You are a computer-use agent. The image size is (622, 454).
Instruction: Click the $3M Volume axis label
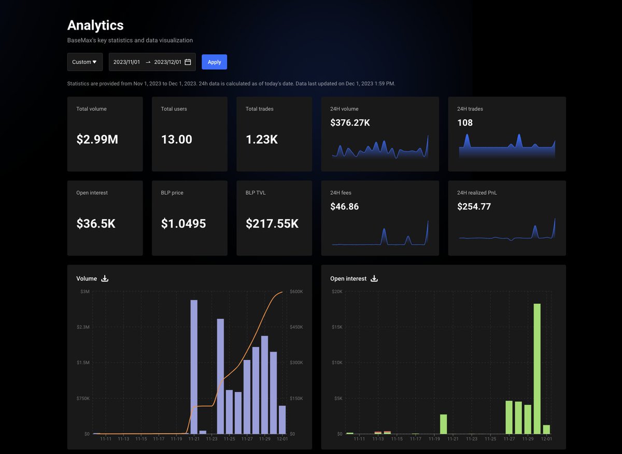coord(84,292)
